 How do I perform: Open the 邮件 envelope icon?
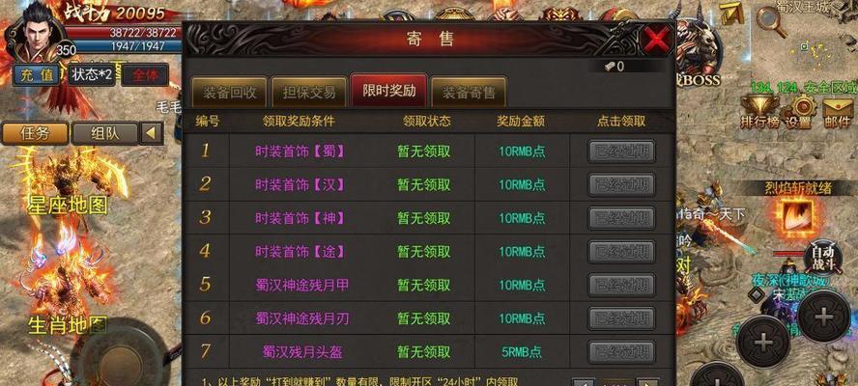tap(837, 111)
